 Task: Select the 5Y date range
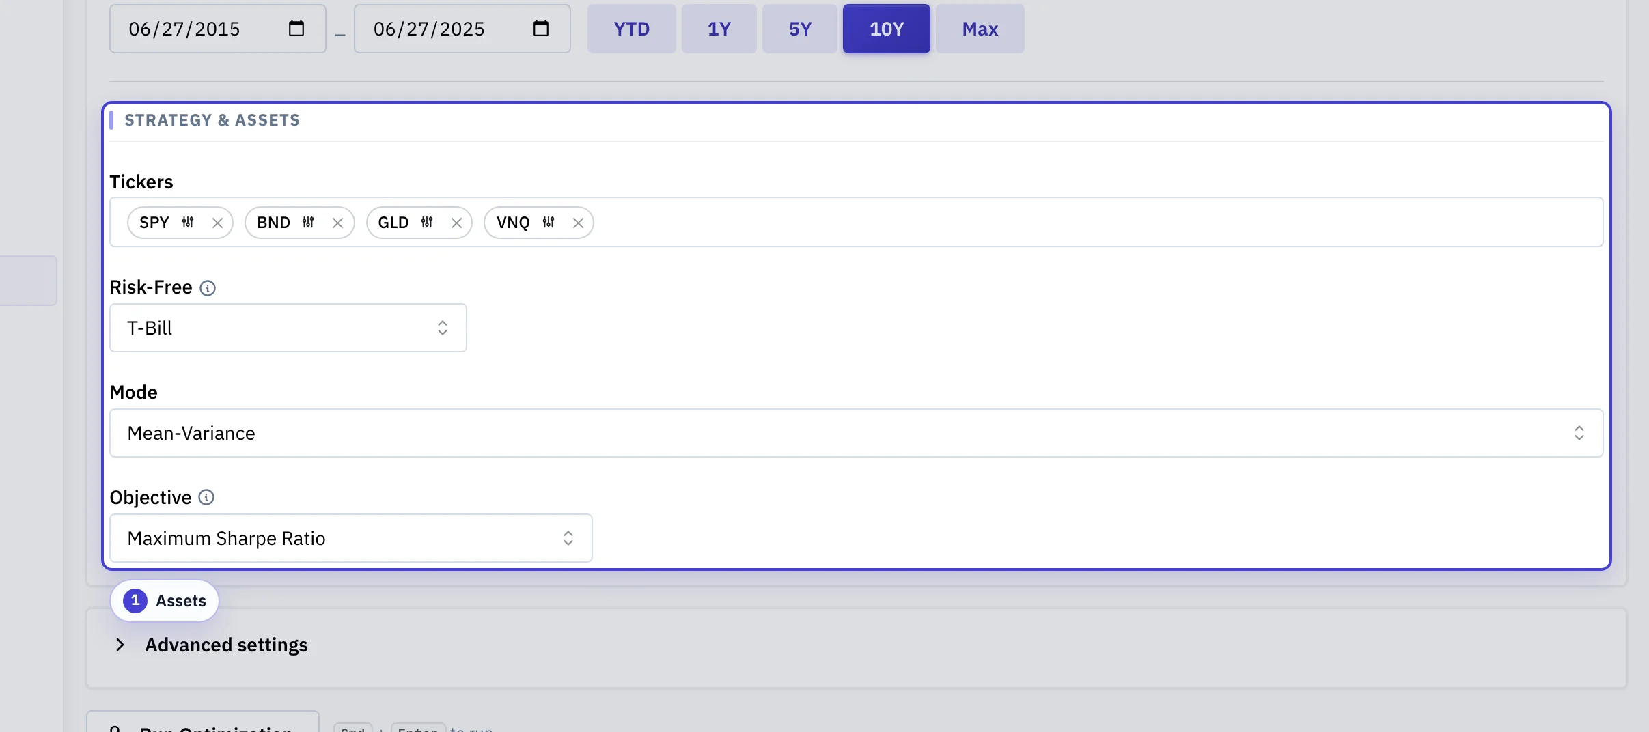coord(800,29)
